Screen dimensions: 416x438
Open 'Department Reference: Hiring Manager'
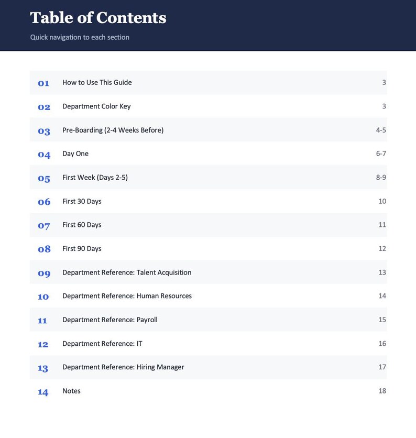click(x=208, y=367)
